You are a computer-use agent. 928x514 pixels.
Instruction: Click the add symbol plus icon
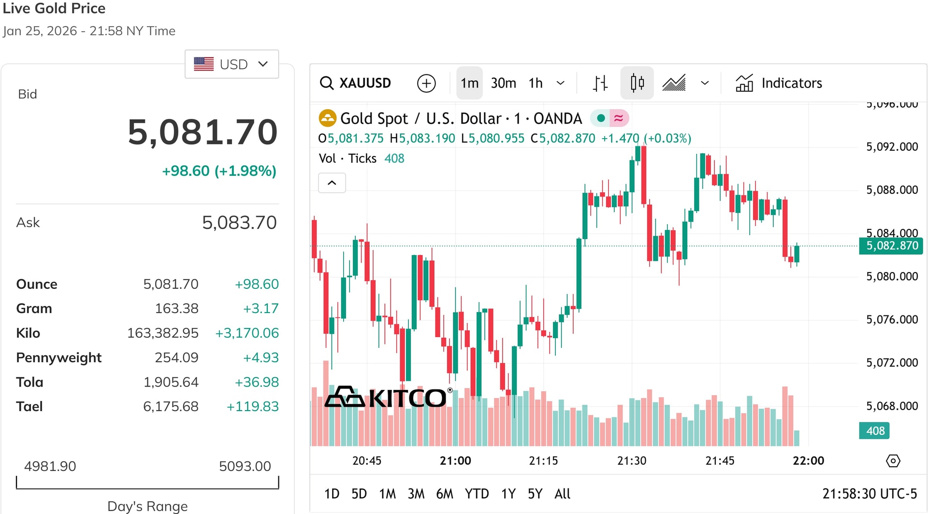coord(426,83)
